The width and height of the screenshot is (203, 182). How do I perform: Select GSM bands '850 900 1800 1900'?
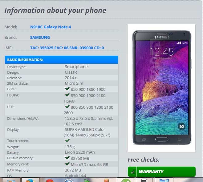pyautogui.click(x=88, y=89)
